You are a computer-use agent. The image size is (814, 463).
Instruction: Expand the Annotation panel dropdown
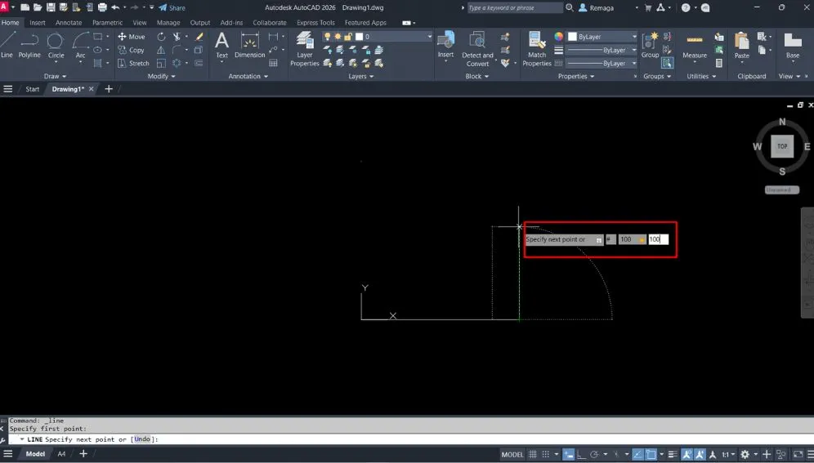pos(248,76)
